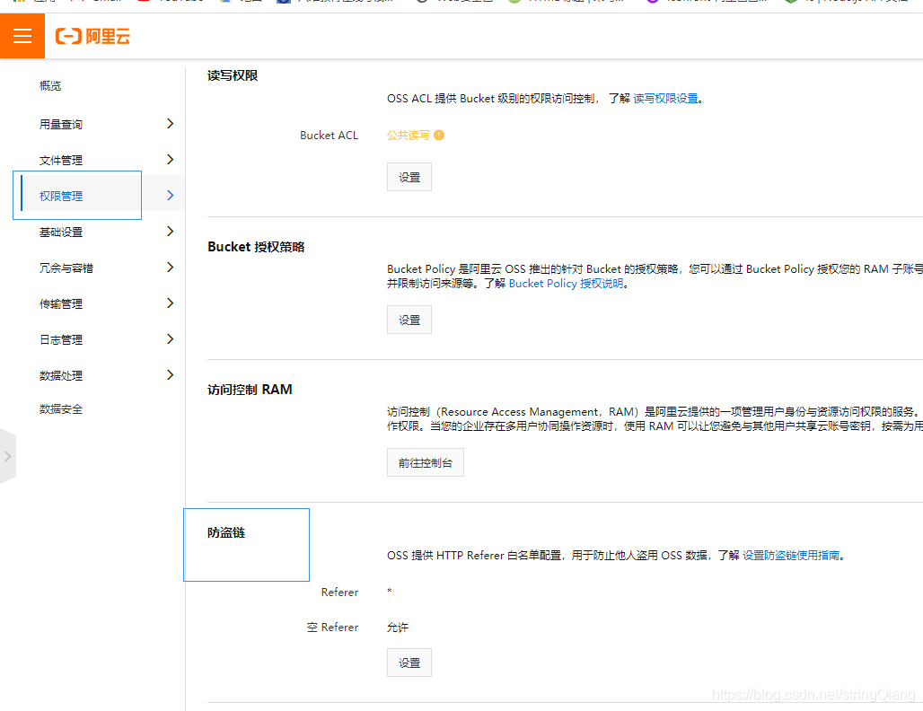This screenshot has width=923, height=711.
Task: Open the hamburger menu icon
Action: (22, 36)
